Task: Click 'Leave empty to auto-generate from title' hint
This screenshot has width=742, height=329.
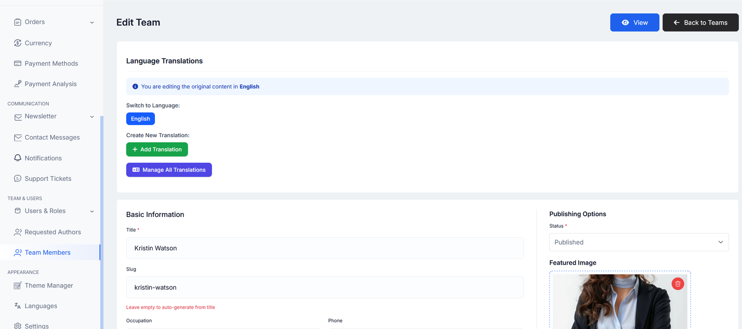Action: click(x=171, y=307)
